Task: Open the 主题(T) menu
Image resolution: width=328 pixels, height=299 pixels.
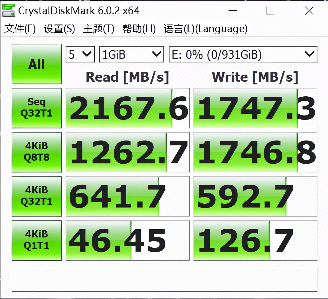Action: click(x=99, y=28)
